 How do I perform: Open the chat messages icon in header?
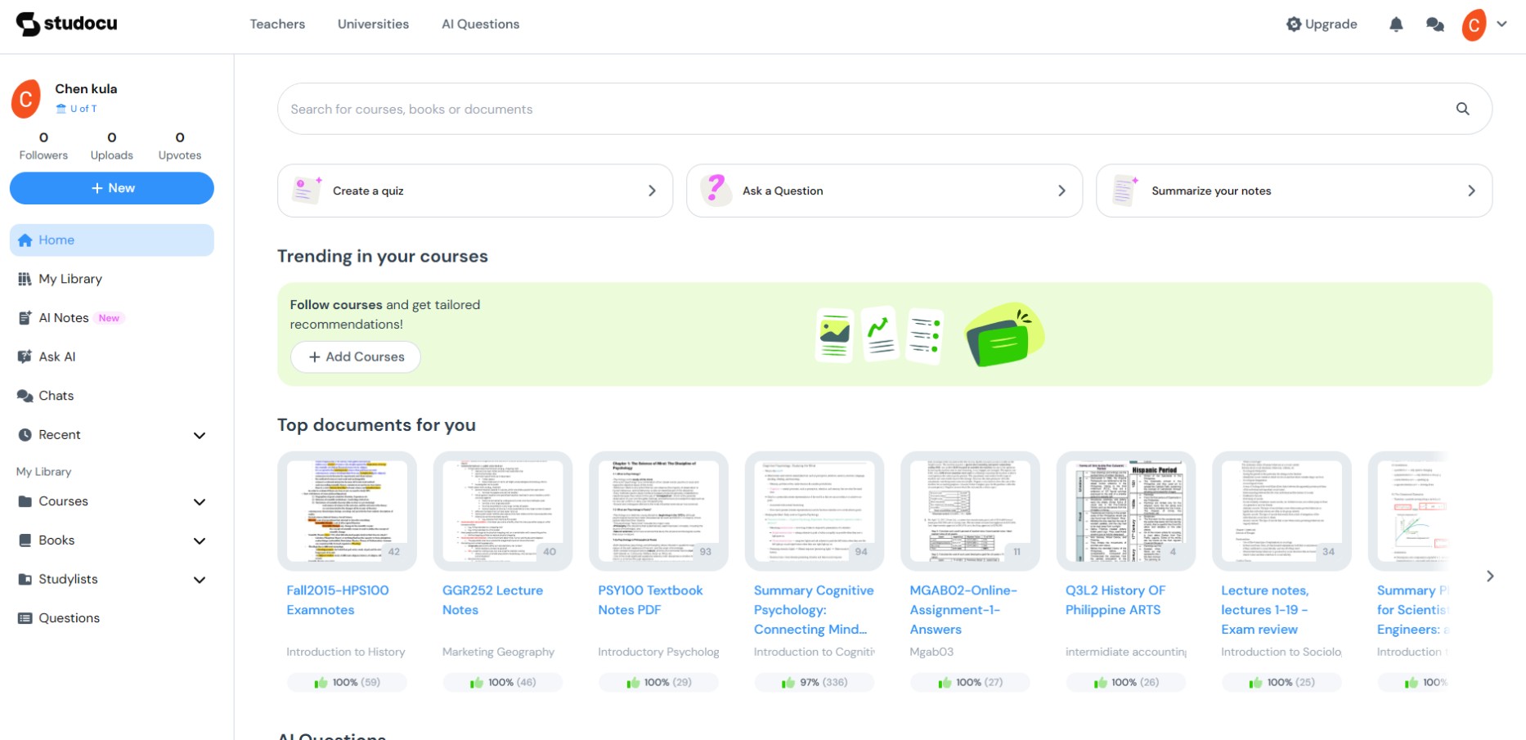click(x=1434, y=25)
